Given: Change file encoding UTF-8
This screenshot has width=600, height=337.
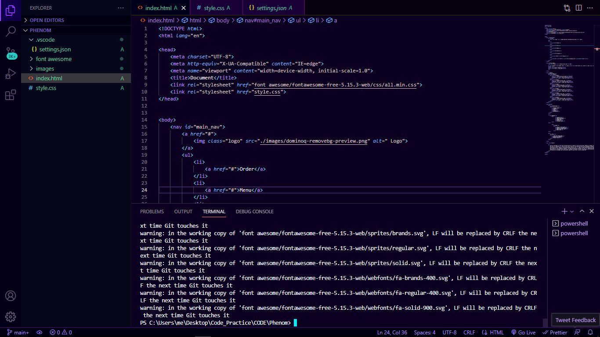Looking at the screenshot, I should click(x=449, y=333).
